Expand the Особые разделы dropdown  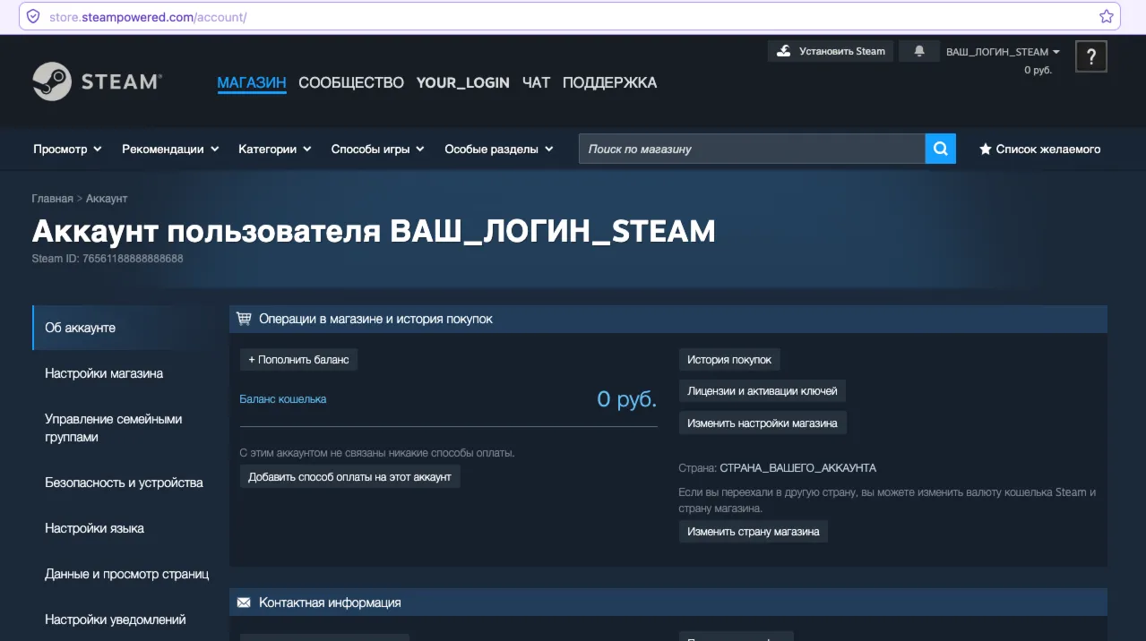(499, 149)
